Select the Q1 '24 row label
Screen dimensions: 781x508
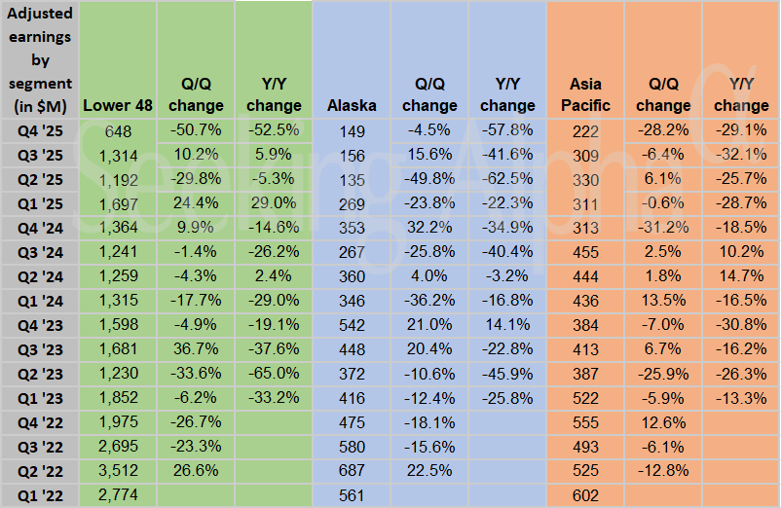tap(39, 302)
